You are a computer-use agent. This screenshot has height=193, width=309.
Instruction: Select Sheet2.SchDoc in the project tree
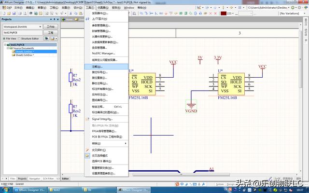[25, 55]
